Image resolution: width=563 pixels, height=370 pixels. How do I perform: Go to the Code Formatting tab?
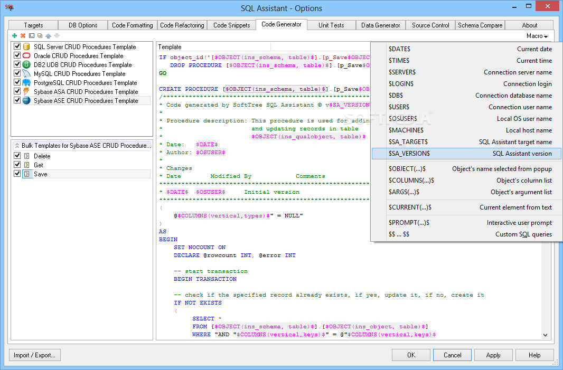[x=133, y=25]
